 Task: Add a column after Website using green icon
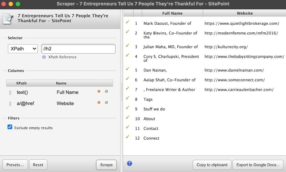coord(106,102)
